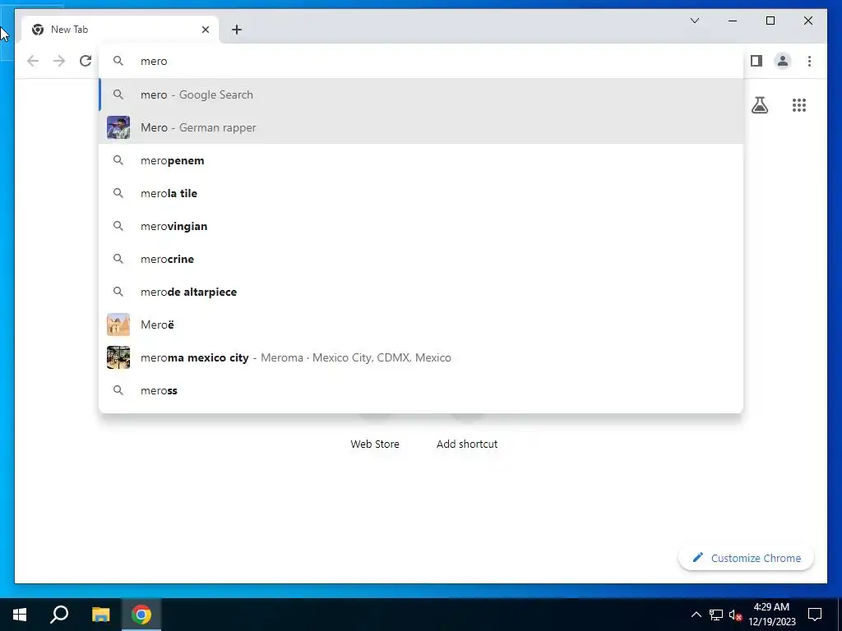Select the merocrine suggestion

pyautogui.click(x=421, y=259)
